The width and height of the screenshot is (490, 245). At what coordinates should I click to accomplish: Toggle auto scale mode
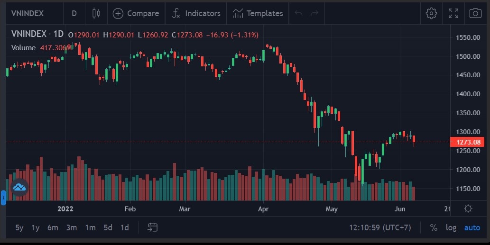coord(472,227)
